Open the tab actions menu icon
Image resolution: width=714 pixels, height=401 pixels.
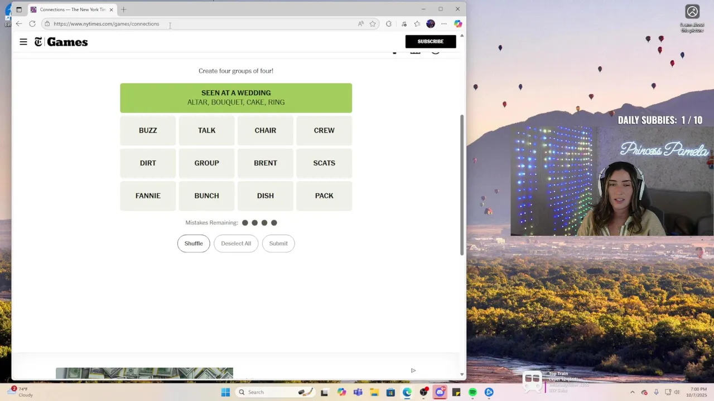[x=18, y=9]
